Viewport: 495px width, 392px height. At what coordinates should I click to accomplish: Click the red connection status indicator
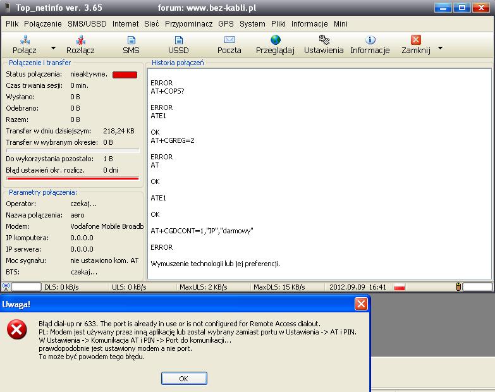pyautogui.click(x=125, y=75)
